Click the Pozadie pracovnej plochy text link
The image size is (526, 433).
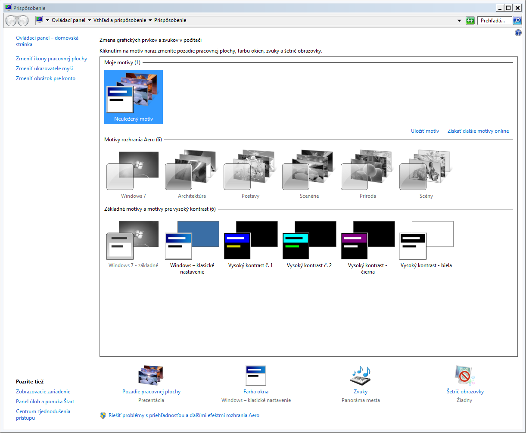[151, 392]
